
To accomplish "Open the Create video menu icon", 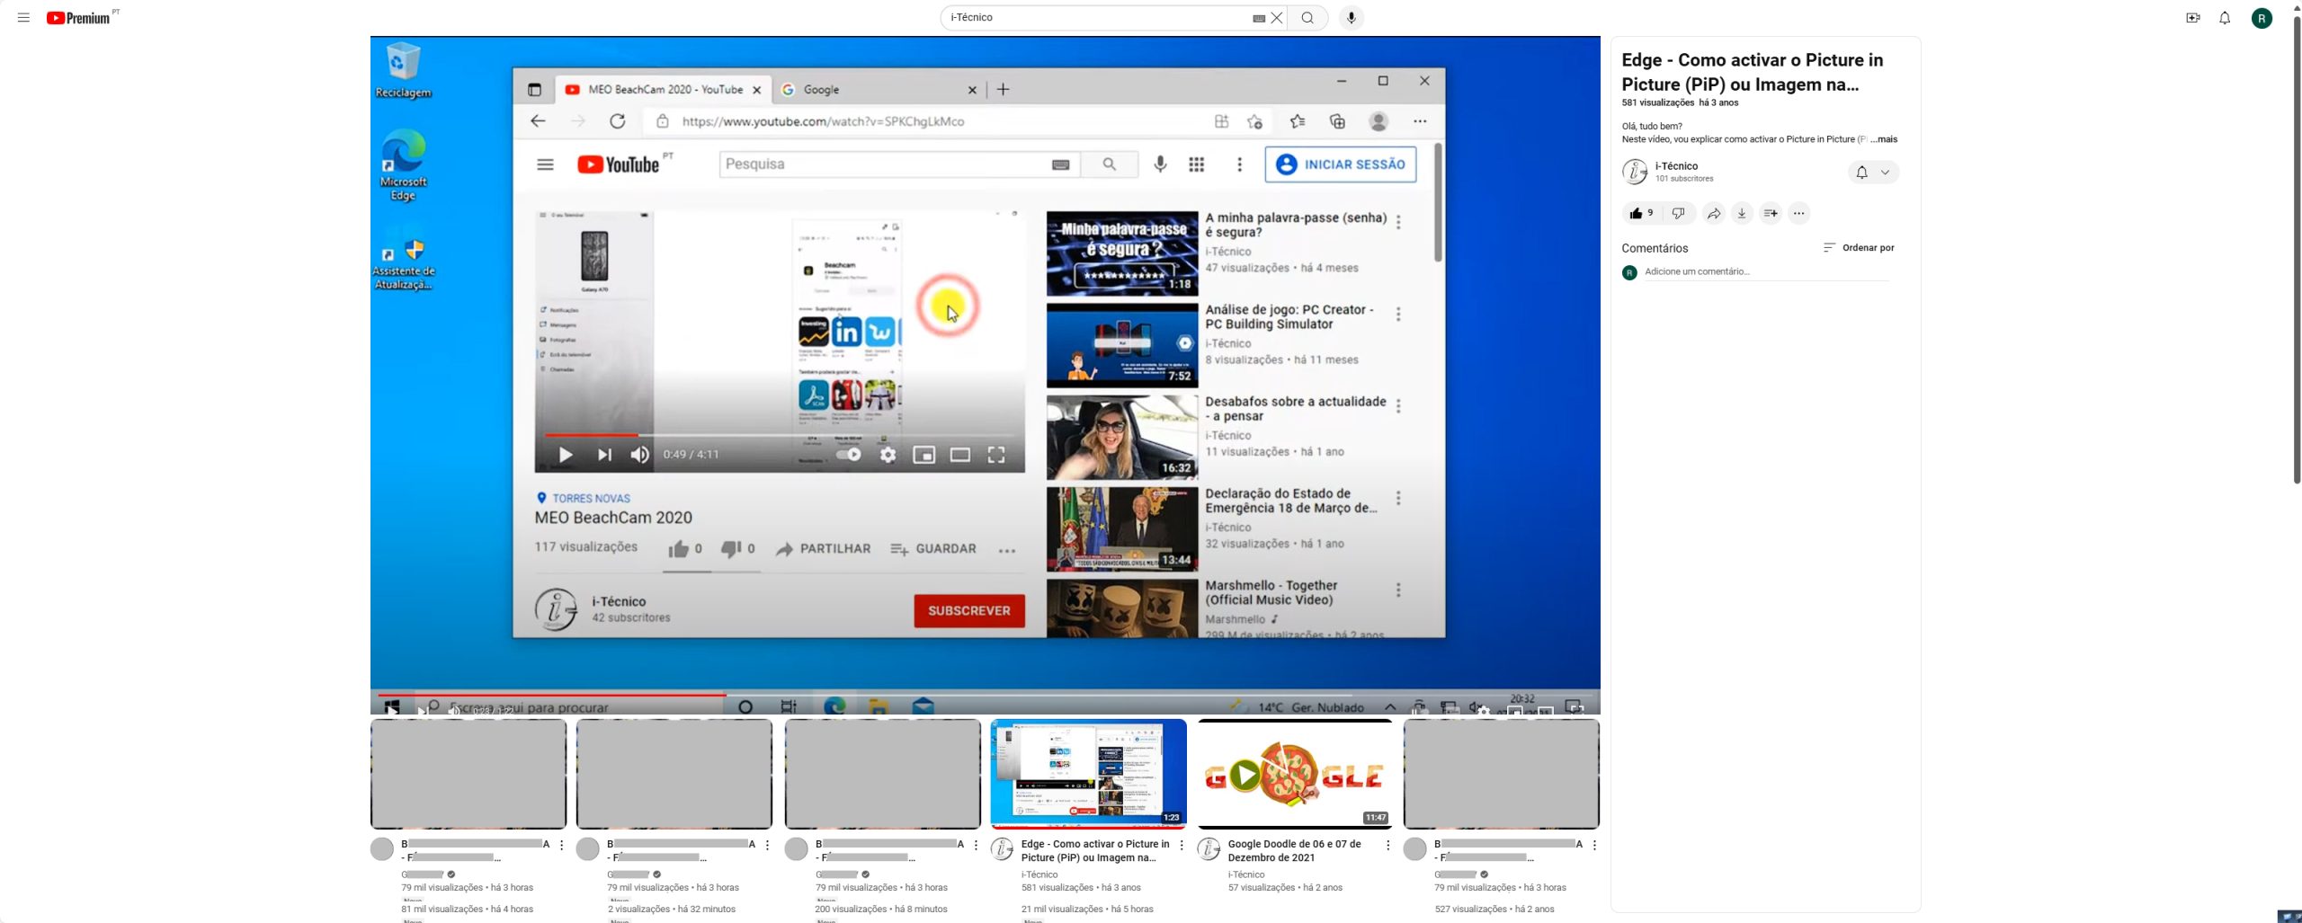I will pos(2193,18).
